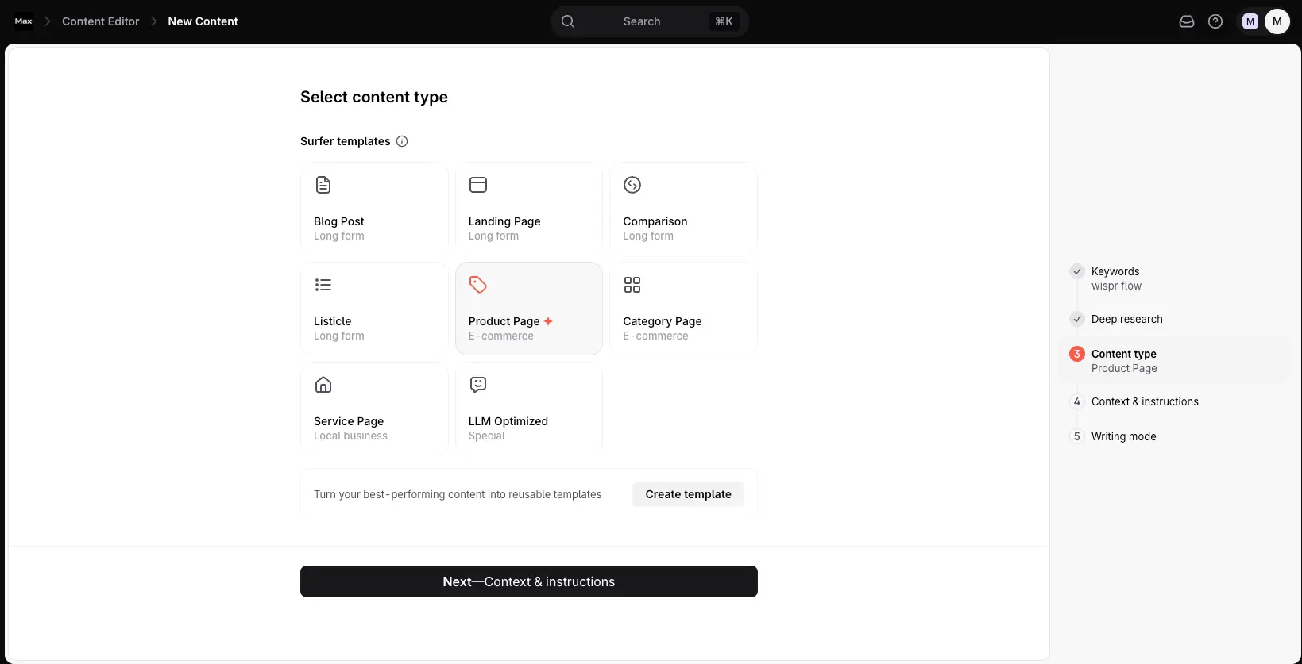Click the Comparison card icon
This screenshot has height=664, width=1302.
tap(632, 185)
